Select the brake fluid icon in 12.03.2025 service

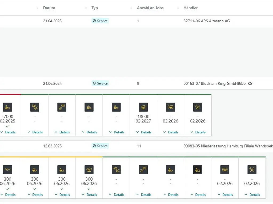[x=225, y=170]
